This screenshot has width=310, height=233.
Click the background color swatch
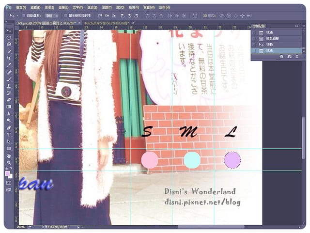tap(11, 176)
